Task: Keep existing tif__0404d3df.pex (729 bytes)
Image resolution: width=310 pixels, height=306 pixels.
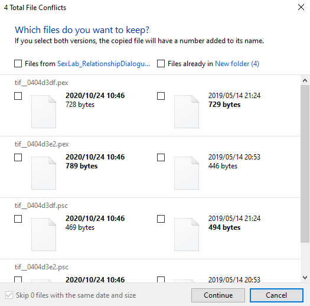Action: (161, 96)
